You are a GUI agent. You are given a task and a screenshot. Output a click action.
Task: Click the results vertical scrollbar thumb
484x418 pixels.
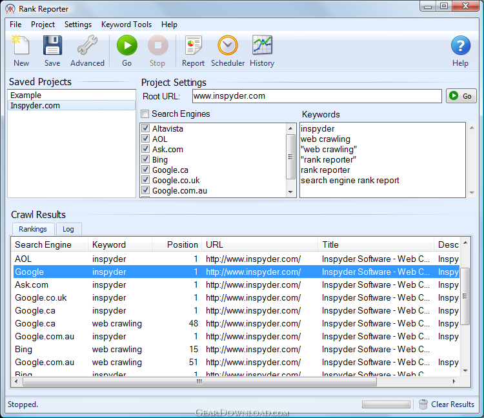point(465,296)
